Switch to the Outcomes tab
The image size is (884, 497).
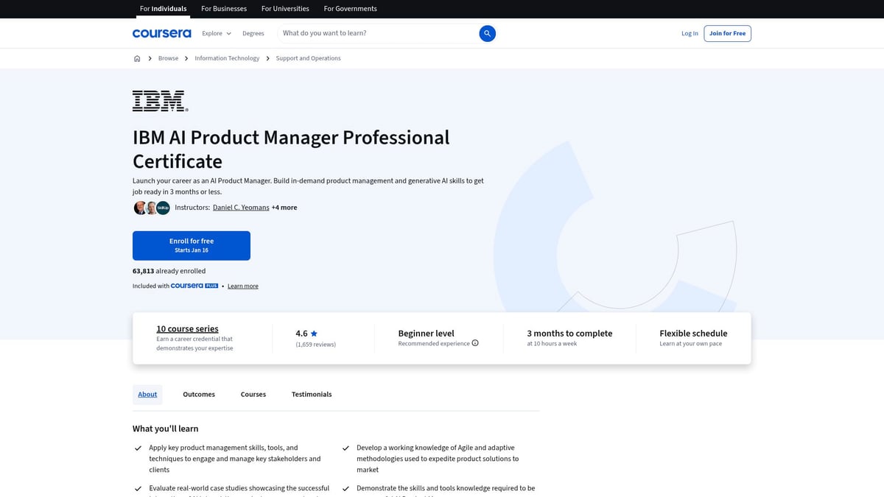pyautogui.click(x=199, y=395)
